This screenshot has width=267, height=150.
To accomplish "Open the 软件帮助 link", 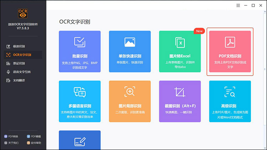I will coord(34,143).
